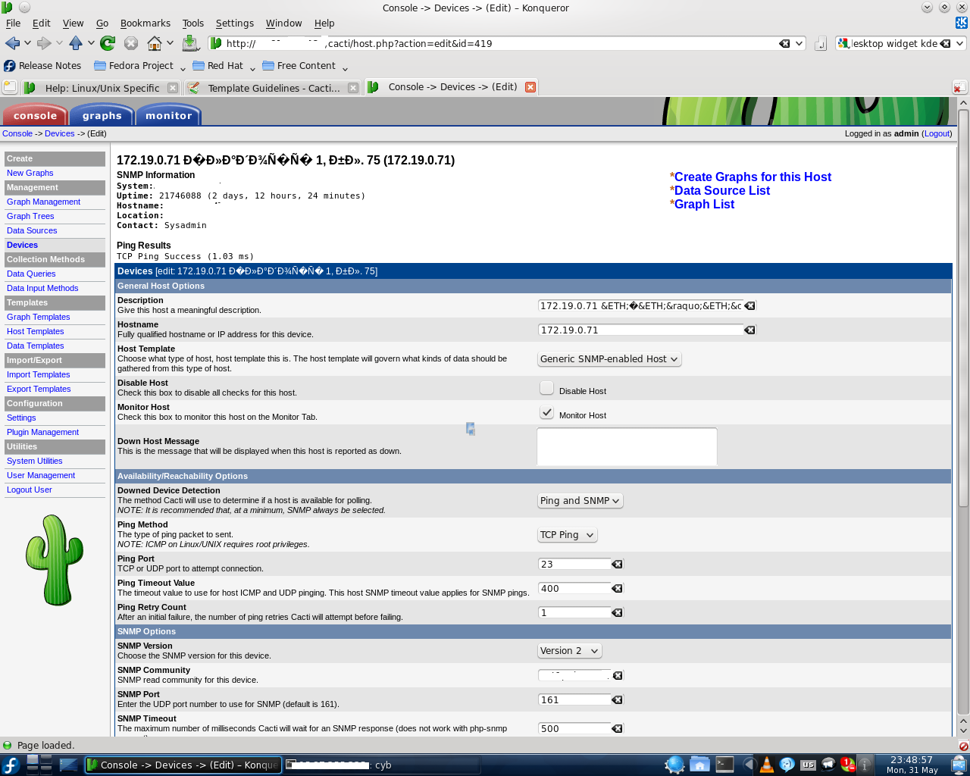The image size is (970, 776).
Task: Open a new tab with the tab bar button
Action: 10,87
